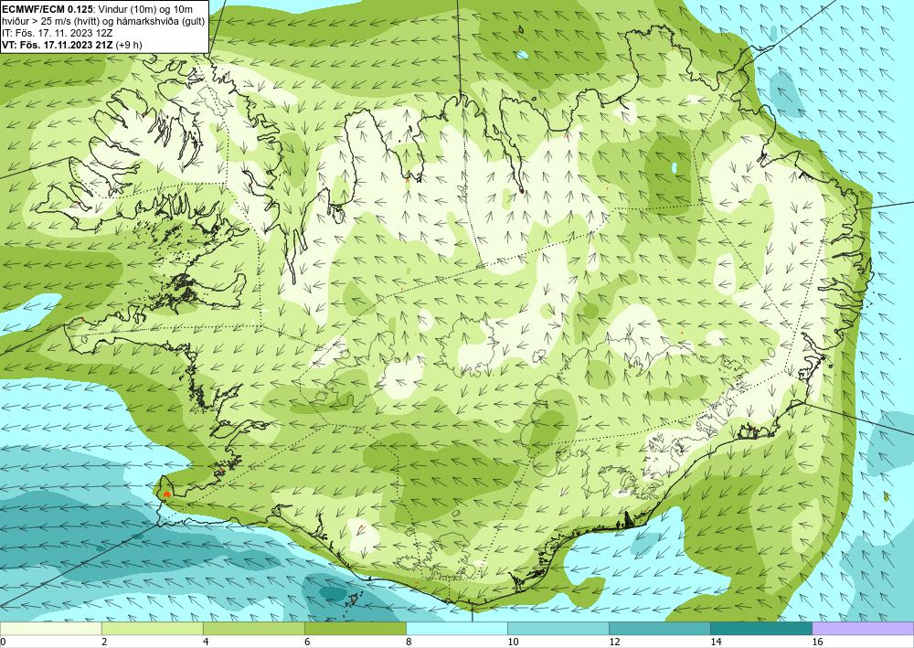The width and height of the screenshot is (914, 648).
Task: Click the dark green 6–8 m/s legend swatch
Action: [x=355, y=628]
